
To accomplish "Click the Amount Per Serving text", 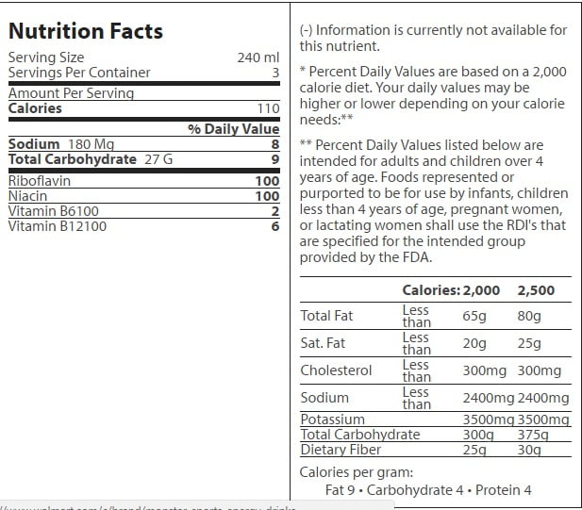I will (71, 93).
